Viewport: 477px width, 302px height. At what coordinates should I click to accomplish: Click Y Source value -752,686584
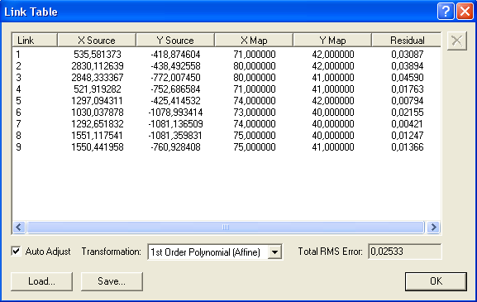pos(175,89)
